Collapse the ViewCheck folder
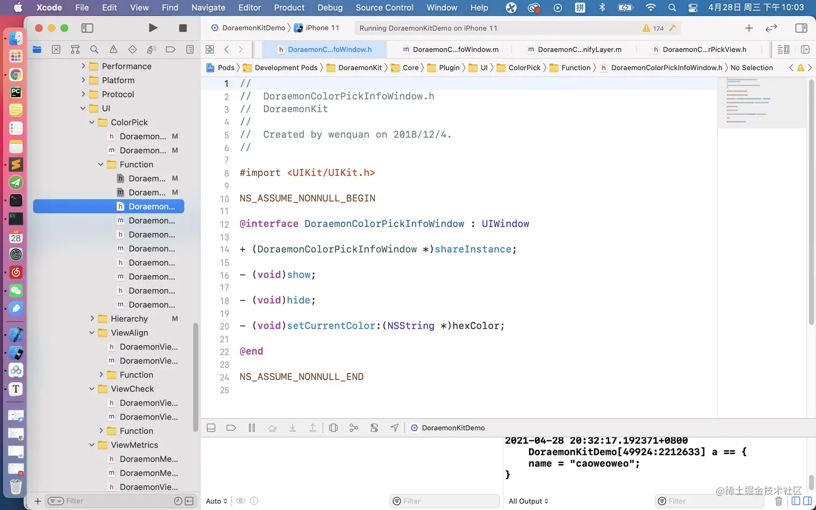The height and width of the screenshot is (510, 816). 92,389
